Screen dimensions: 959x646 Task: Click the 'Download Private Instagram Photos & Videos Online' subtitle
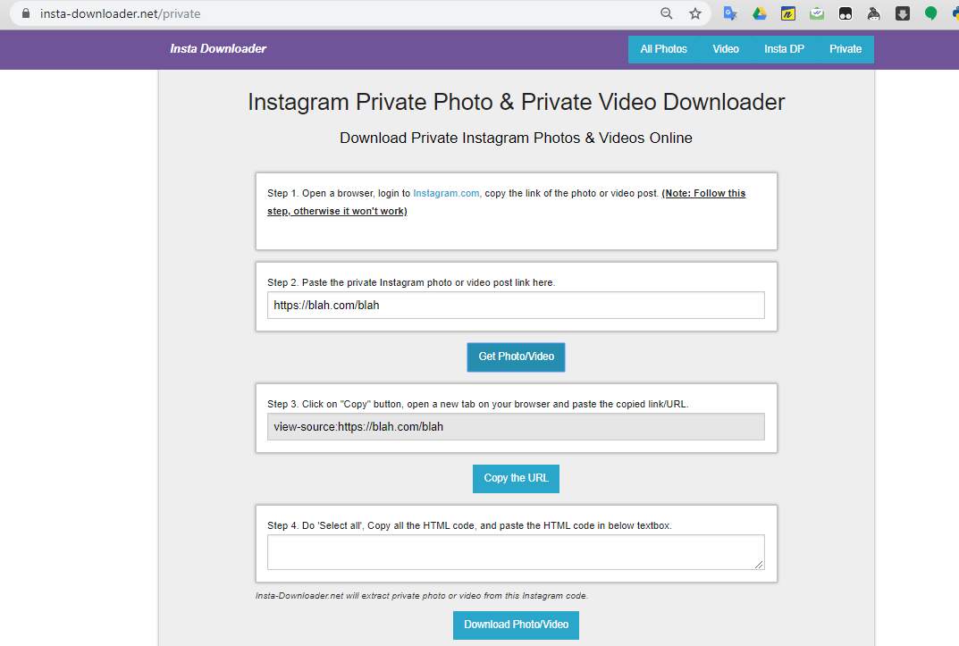point(517,138)
